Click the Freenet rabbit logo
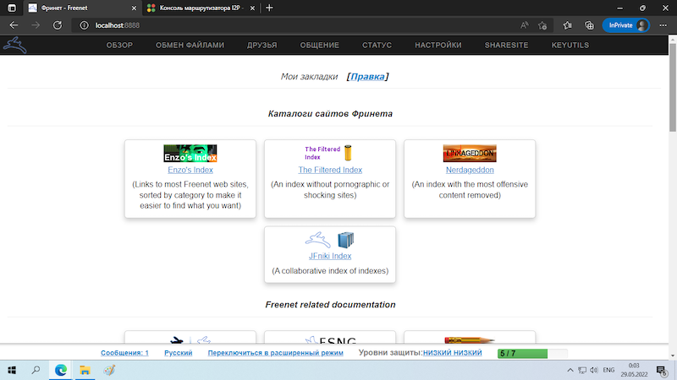Viewport: 677px width, 380px height. 16,45
